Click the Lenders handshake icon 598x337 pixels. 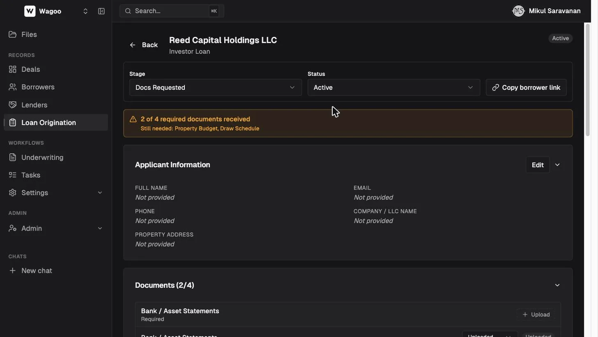coord(13,105)
